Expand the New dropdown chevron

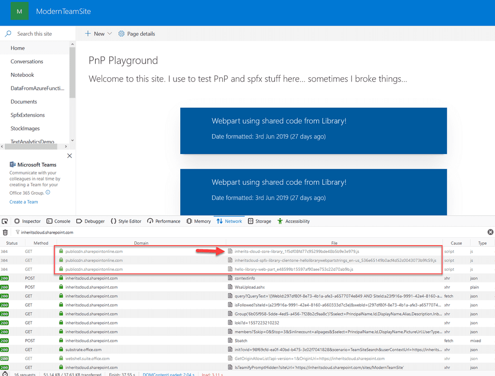[110, 33]
